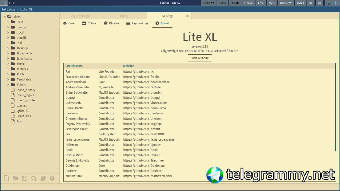The height and width of the screenshot is (191, 340).
Task: Expand the .local folder chevron
Action: 8,32
